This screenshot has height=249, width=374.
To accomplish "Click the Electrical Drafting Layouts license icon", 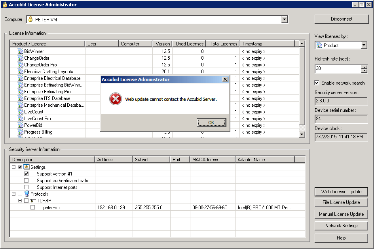I will point(20,71).
